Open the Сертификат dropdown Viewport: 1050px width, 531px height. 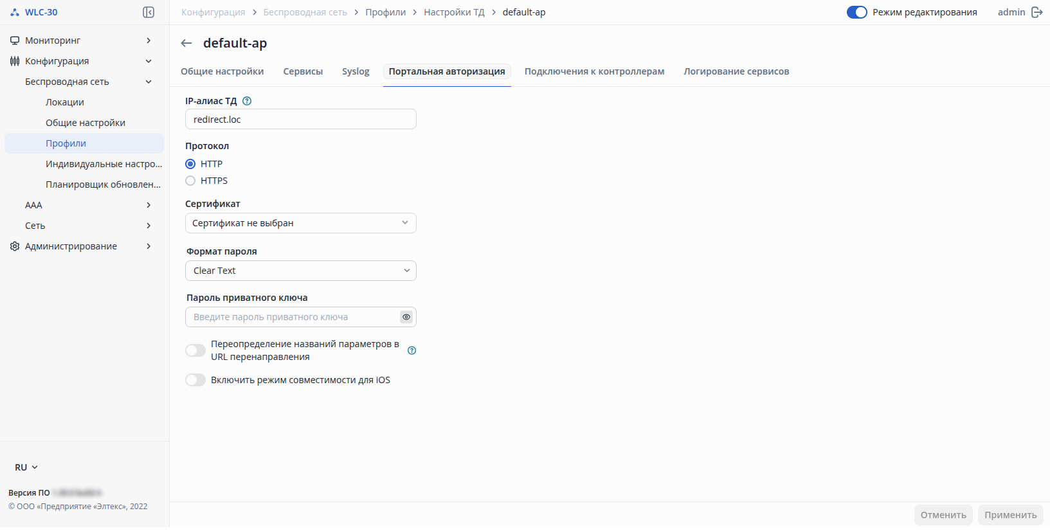point(301,223)
